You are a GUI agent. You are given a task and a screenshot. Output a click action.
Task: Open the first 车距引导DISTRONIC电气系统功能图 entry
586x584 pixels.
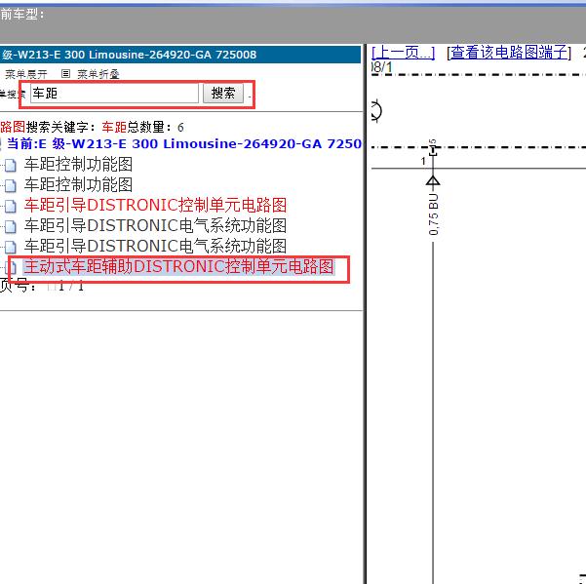[x=155, y=225]
